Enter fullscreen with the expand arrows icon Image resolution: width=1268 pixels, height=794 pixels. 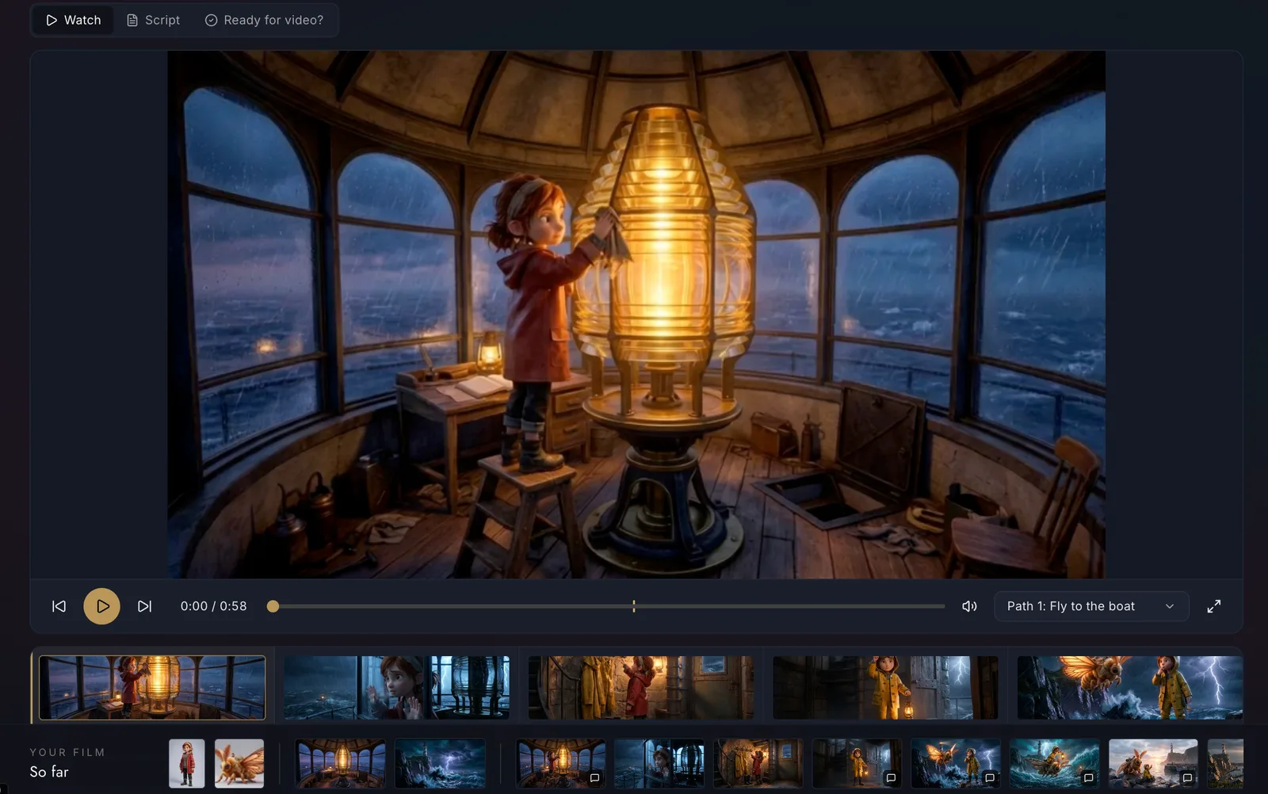pyautogui.click(x=1213, y=606)
